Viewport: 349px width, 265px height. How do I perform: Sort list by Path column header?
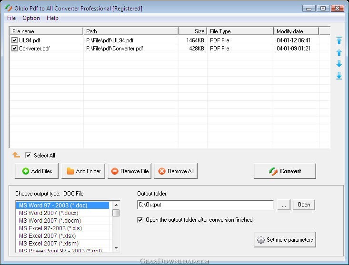pos(130,31)
